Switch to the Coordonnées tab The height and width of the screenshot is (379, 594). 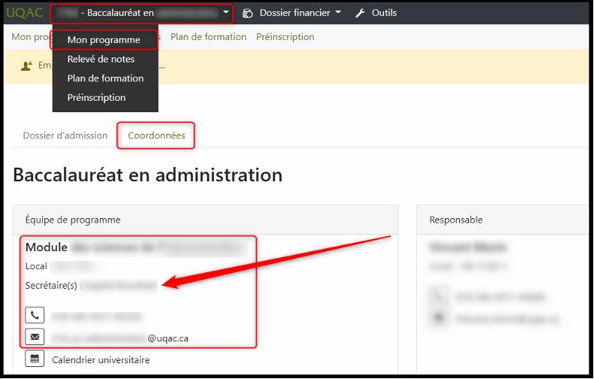coord(157,135)
